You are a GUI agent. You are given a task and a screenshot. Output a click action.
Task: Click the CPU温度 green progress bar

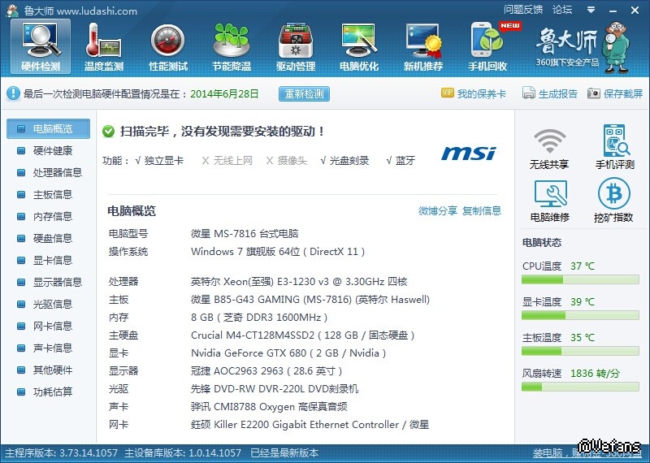point(580,280)
